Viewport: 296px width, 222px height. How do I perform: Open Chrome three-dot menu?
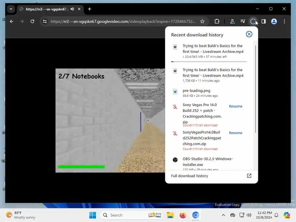(284, 21)
